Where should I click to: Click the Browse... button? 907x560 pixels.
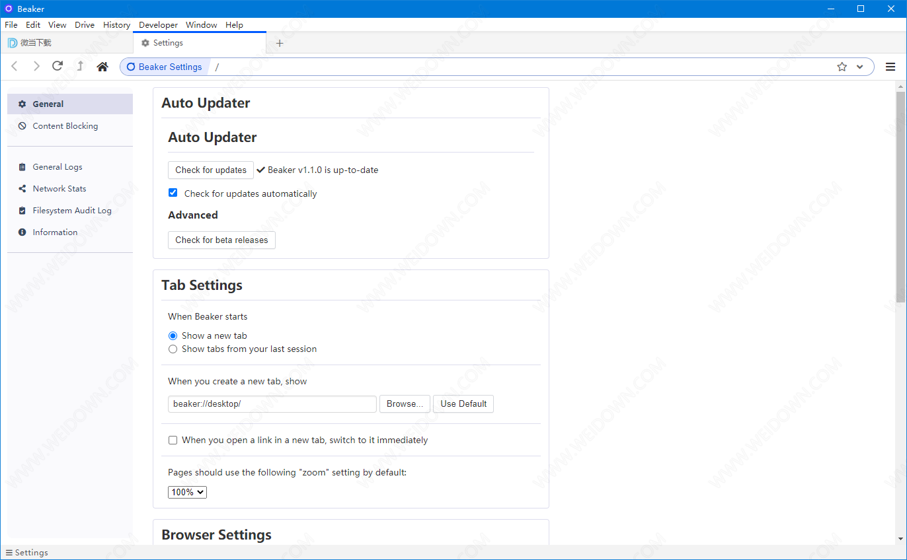point(405,403)
